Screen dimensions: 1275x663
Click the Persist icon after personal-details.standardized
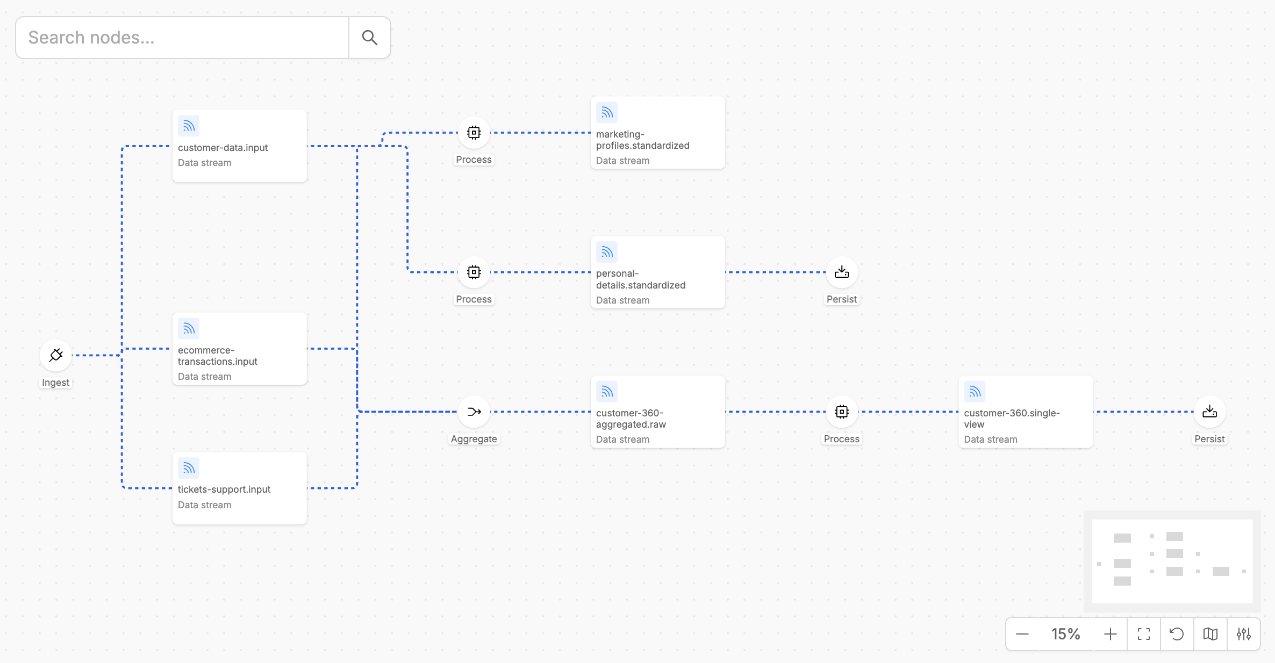point(842,272)
